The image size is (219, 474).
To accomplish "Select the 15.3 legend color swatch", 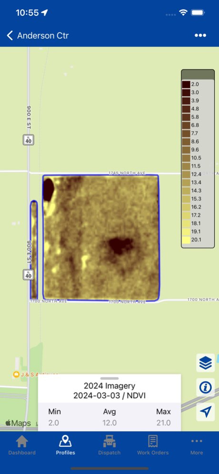I will [187, 199].
